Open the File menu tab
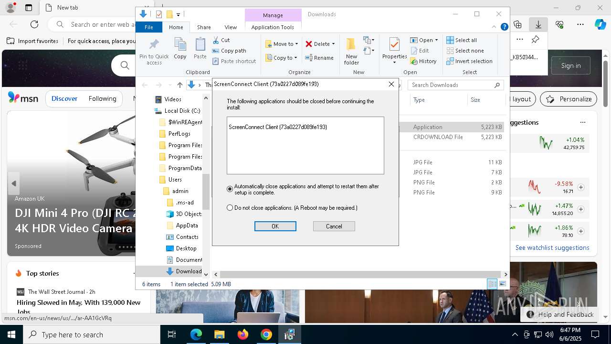Viewport: 611px width, 344px height. click(149, 27)
